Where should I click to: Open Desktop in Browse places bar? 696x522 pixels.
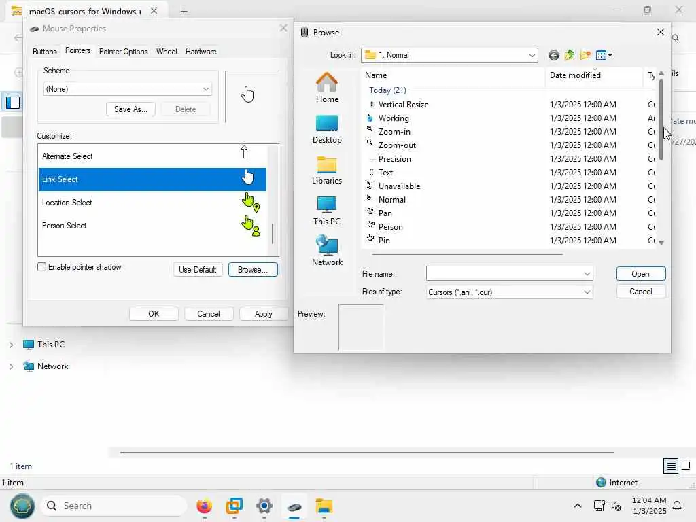327,129
